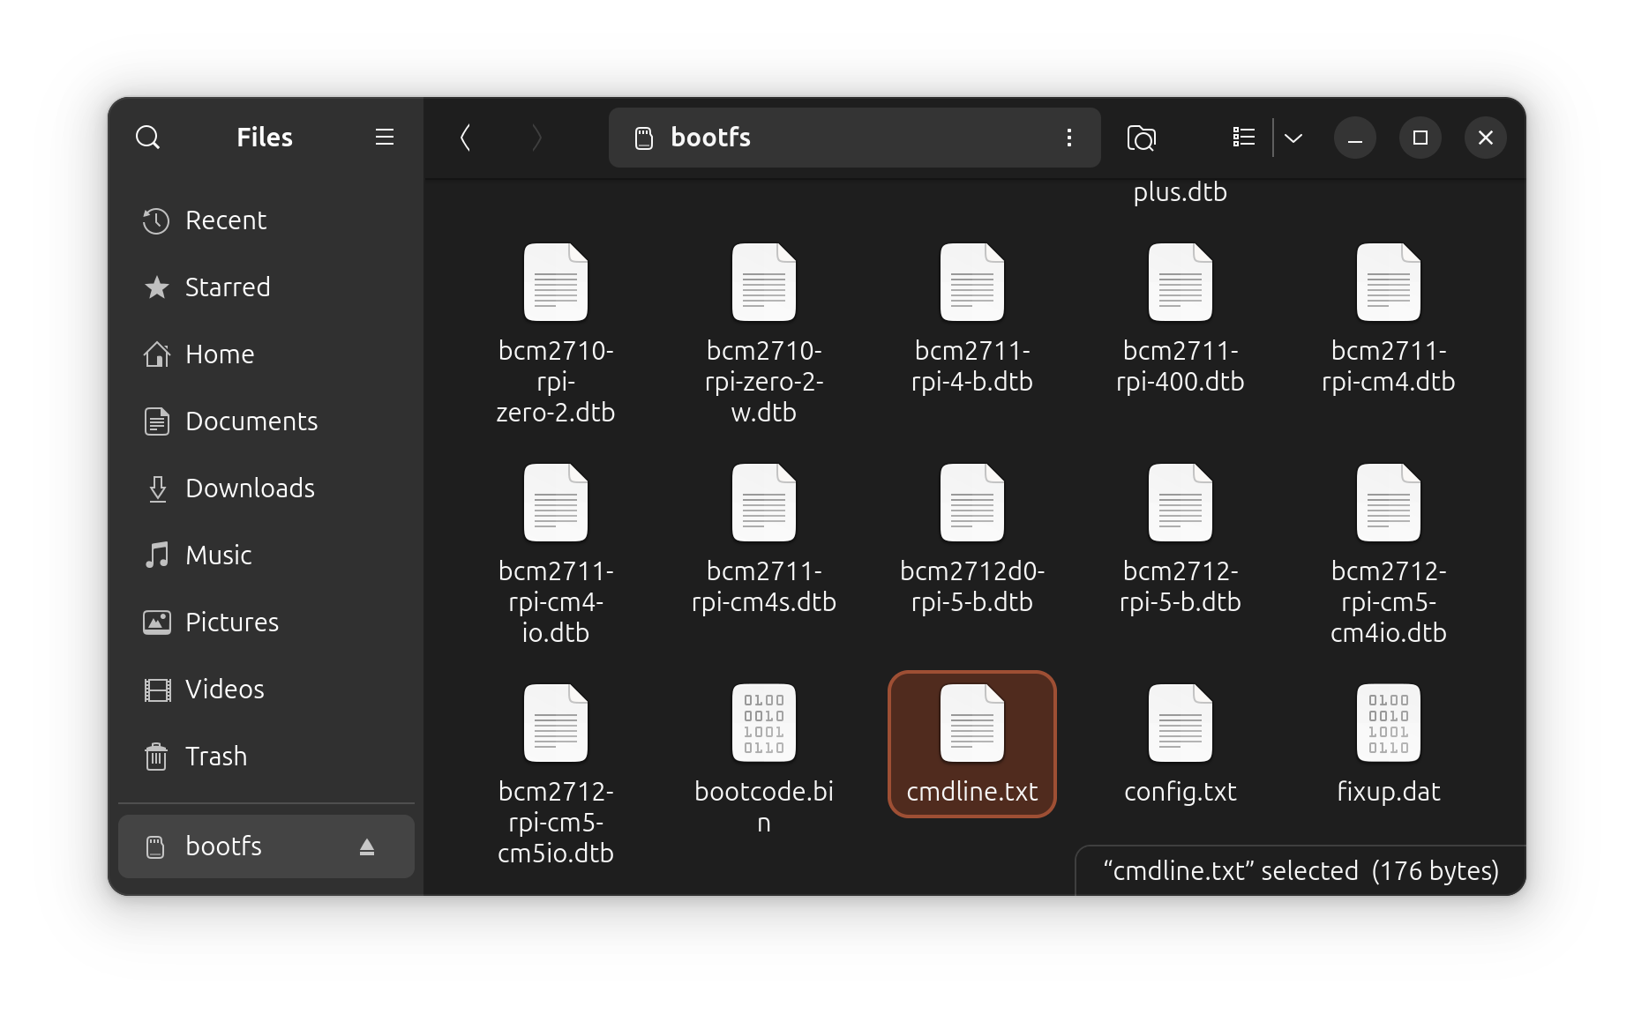
Task: Select the bootfs sidebar entry
Action: [223, 846]
